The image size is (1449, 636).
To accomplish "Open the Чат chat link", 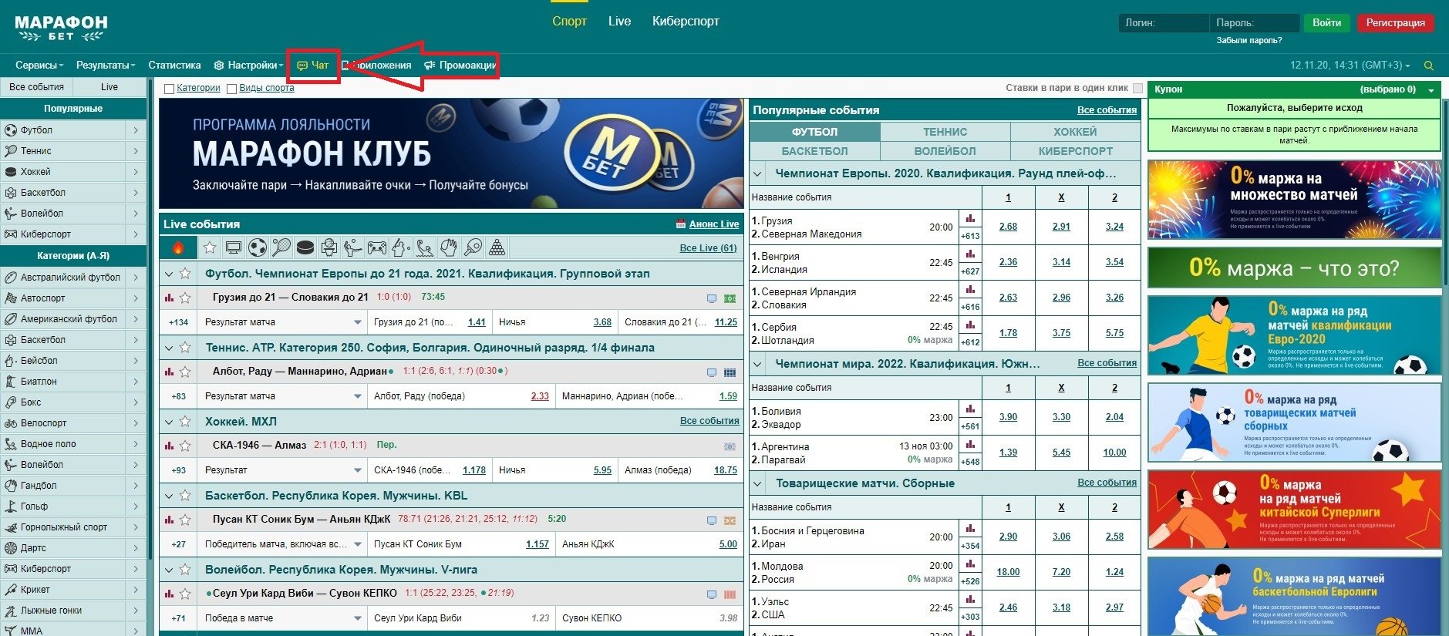I will [313, 66].
